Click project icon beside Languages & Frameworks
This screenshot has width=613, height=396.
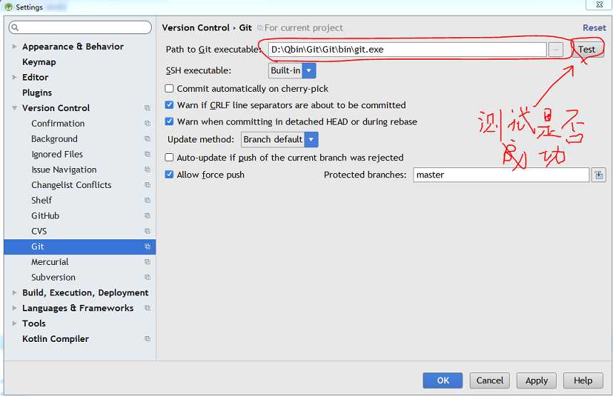[148, 308]
